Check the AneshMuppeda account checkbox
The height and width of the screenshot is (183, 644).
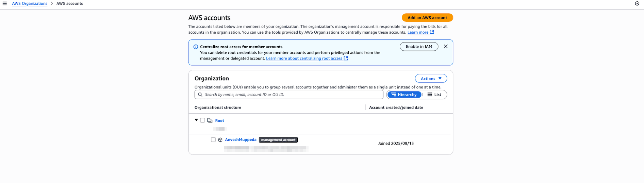pos(213,140)
